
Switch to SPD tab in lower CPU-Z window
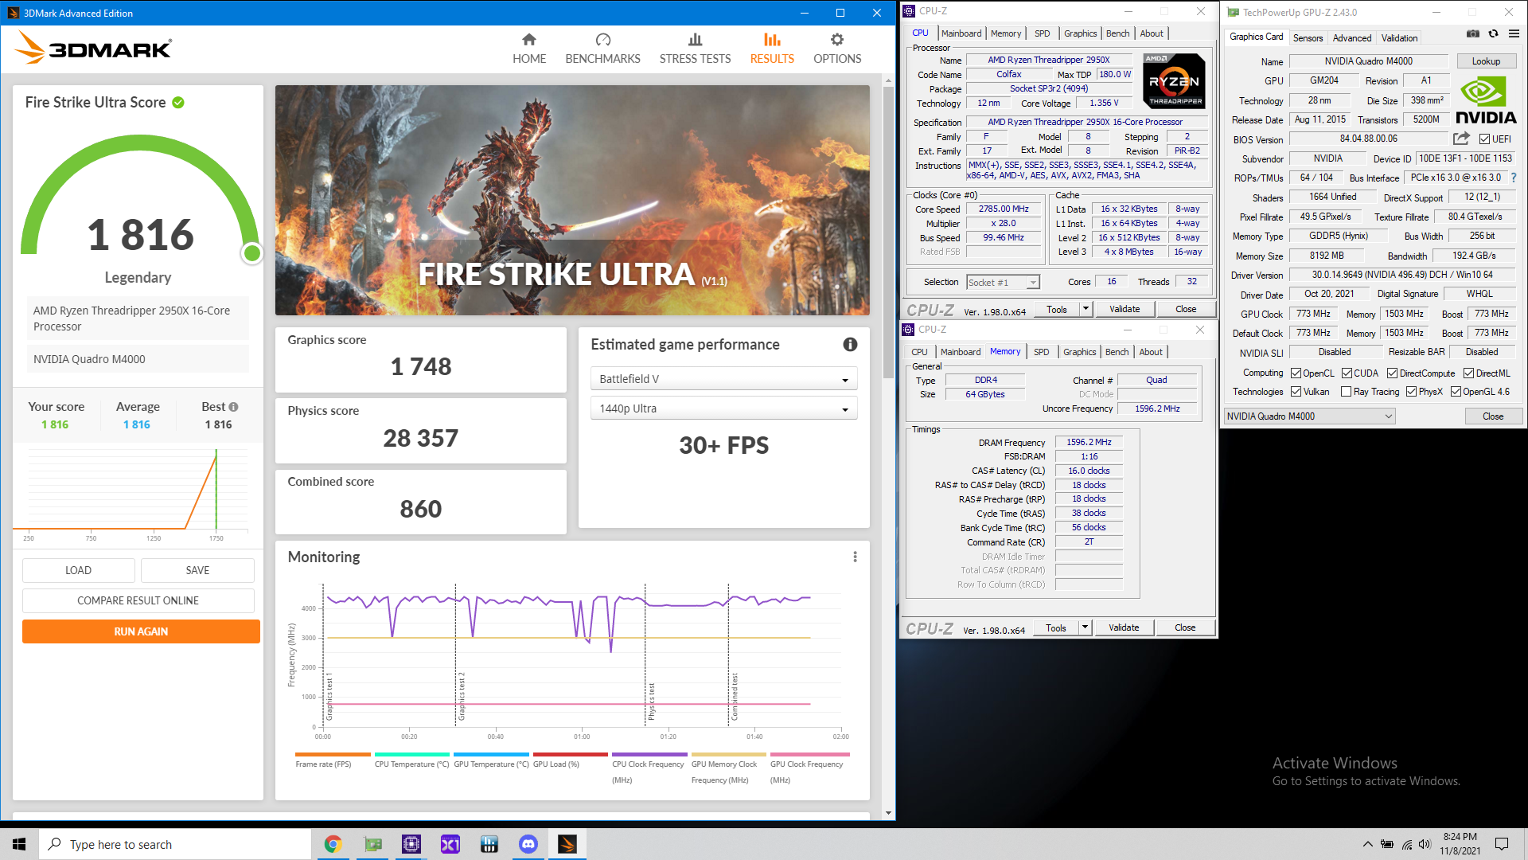click(x=1041, y=352)
